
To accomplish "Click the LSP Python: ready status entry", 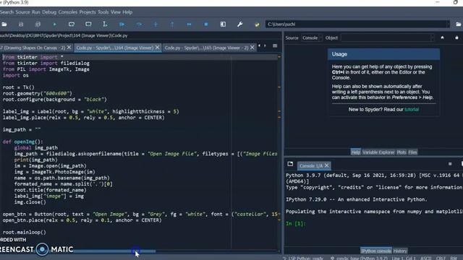I will coord(303,259).
